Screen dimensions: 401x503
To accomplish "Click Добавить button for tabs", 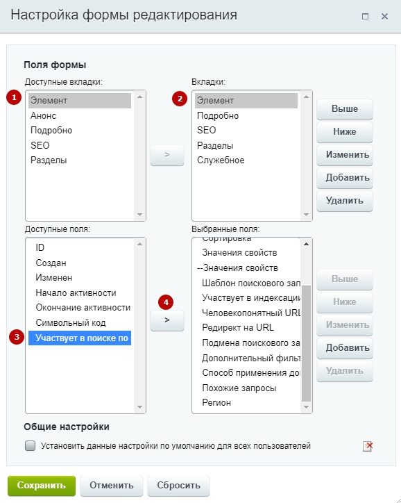I will point(345,177).
